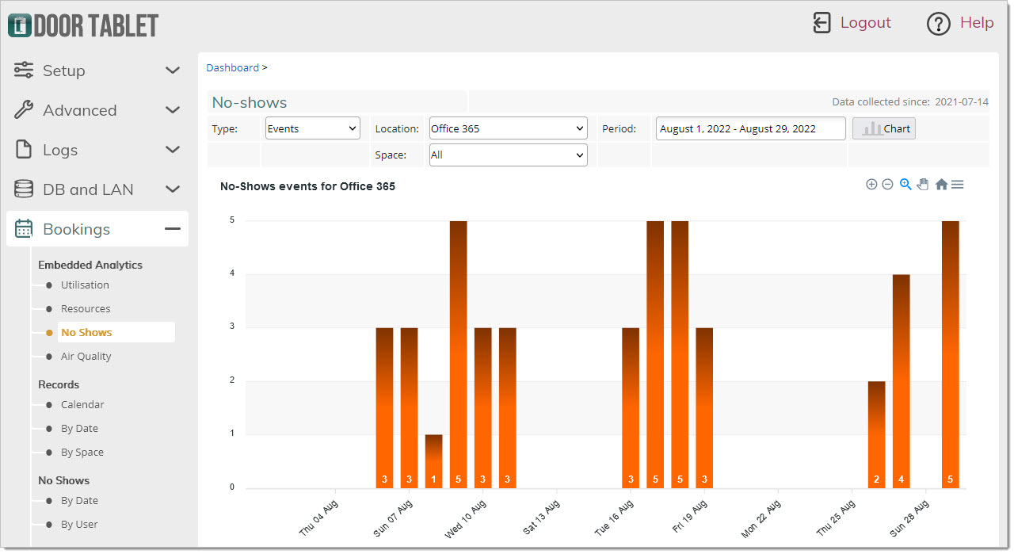This screenshot has height=554, width=1014.
Task: Reset chart zoom with home icon
Action: tap(941, 185)
